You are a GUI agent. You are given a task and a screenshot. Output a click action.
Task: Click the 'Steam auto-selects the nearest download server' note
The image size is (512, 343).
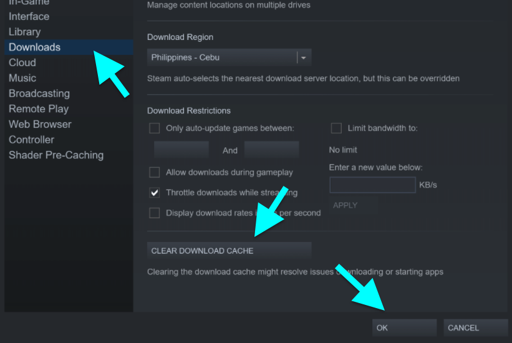(303, 79)
